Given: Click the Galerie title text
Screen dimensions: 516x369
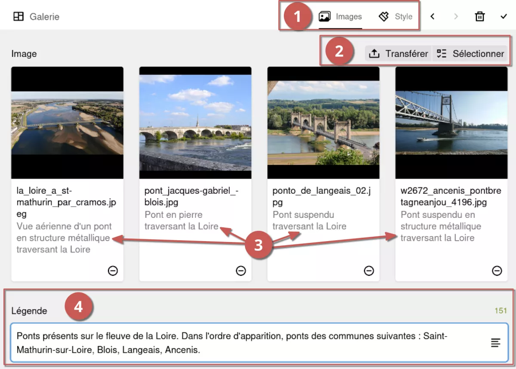Looking at the screenshot, I should click(x=45, y=17).
